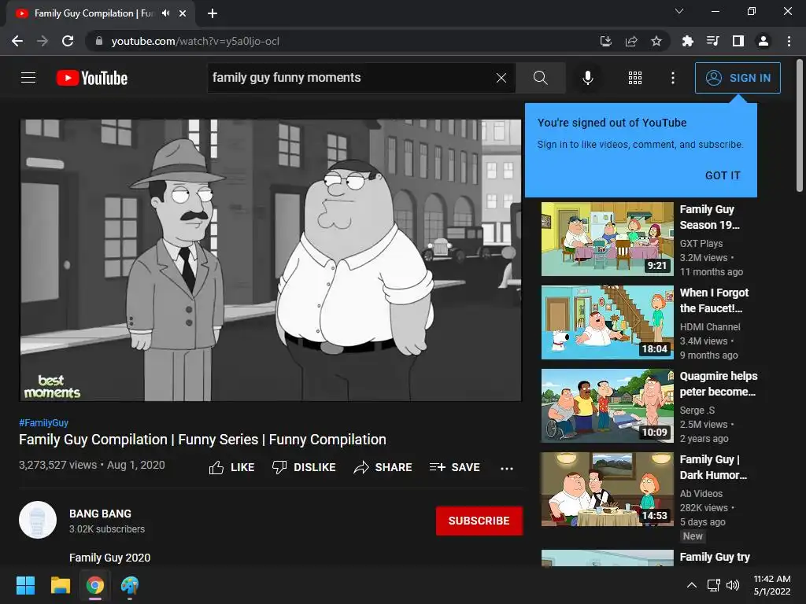Open the SHARE dialog

coord(383,467)
